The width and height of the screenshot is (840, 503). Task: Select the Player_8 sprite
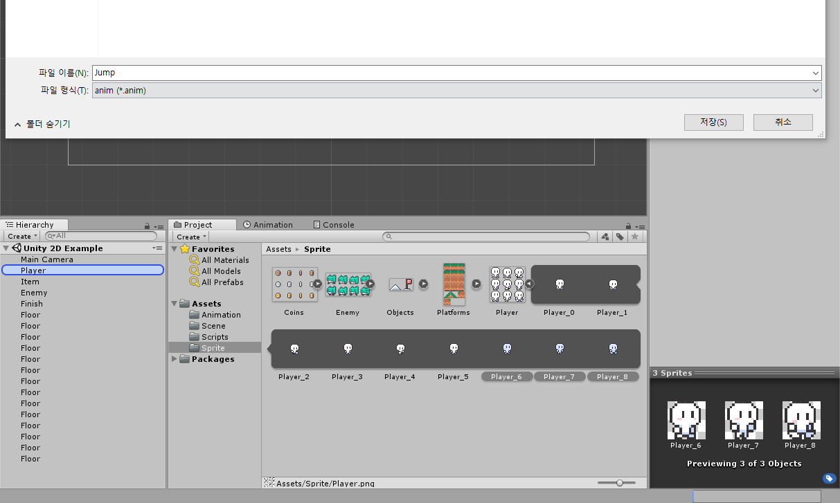(613, 349)
